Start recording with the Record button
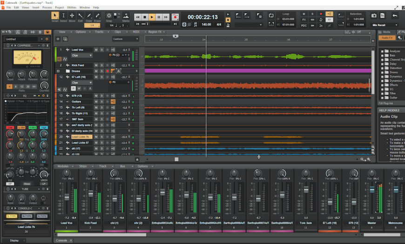Screen dimensions: 405x244 (x=175, y=17)
